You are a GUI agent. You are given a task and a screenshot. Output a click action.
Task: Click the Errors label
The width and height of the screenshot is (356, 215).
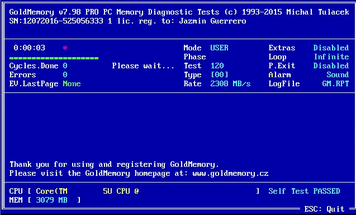click(x=23, y=75)
